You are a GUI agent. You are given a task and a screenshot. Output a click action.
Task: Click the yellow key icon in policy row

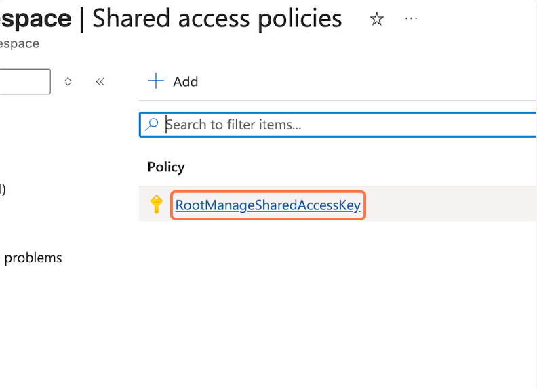click(157, 204)
